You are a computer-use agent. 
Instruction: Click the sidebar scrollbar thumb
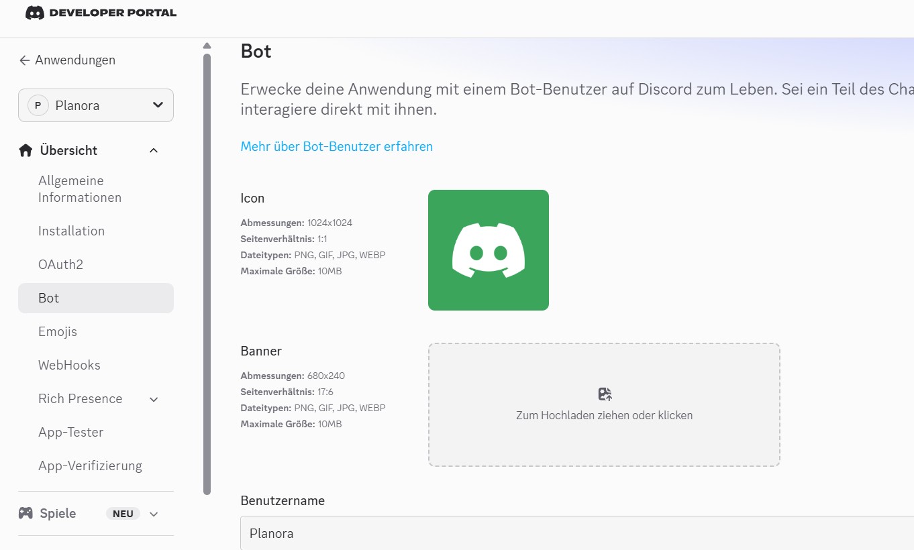tap(207, 274)
